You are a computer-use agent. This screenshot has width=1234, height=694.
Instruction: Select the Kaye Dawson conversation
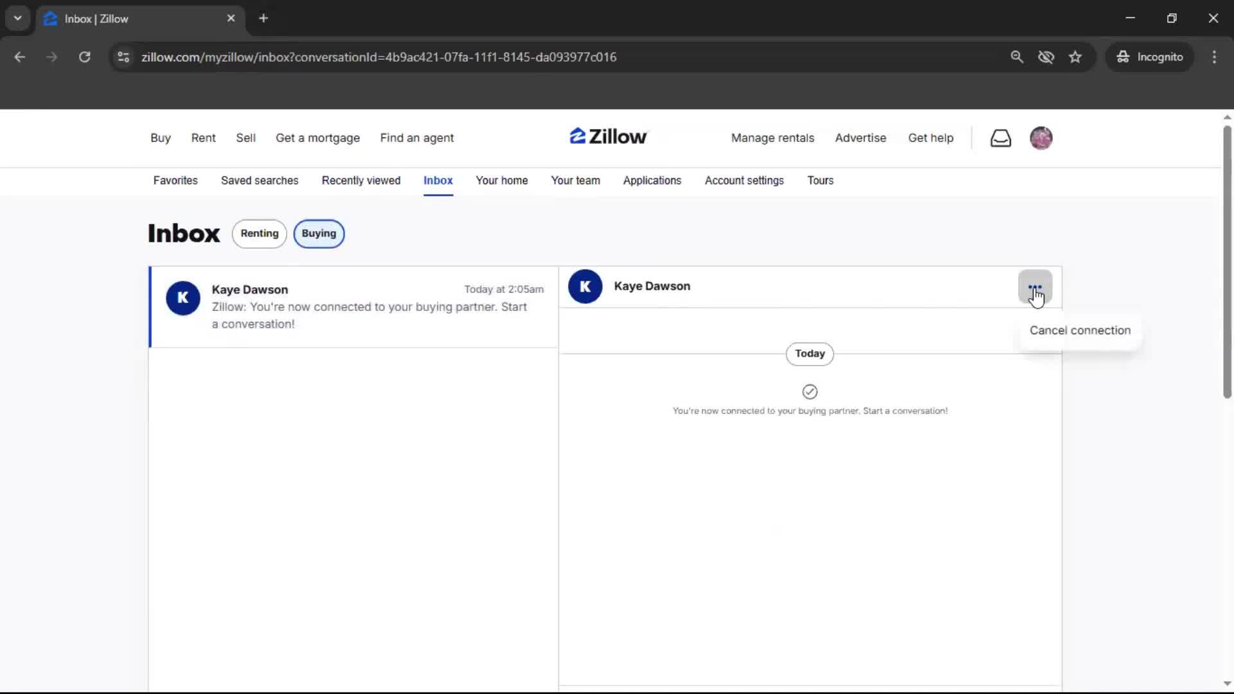point(353,307)
